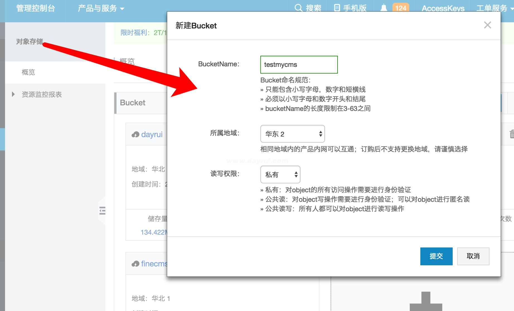The height and width of the screenshot is (311, 514).
Task: Click the 公共读写 permission description line
Action: [332, 209]
